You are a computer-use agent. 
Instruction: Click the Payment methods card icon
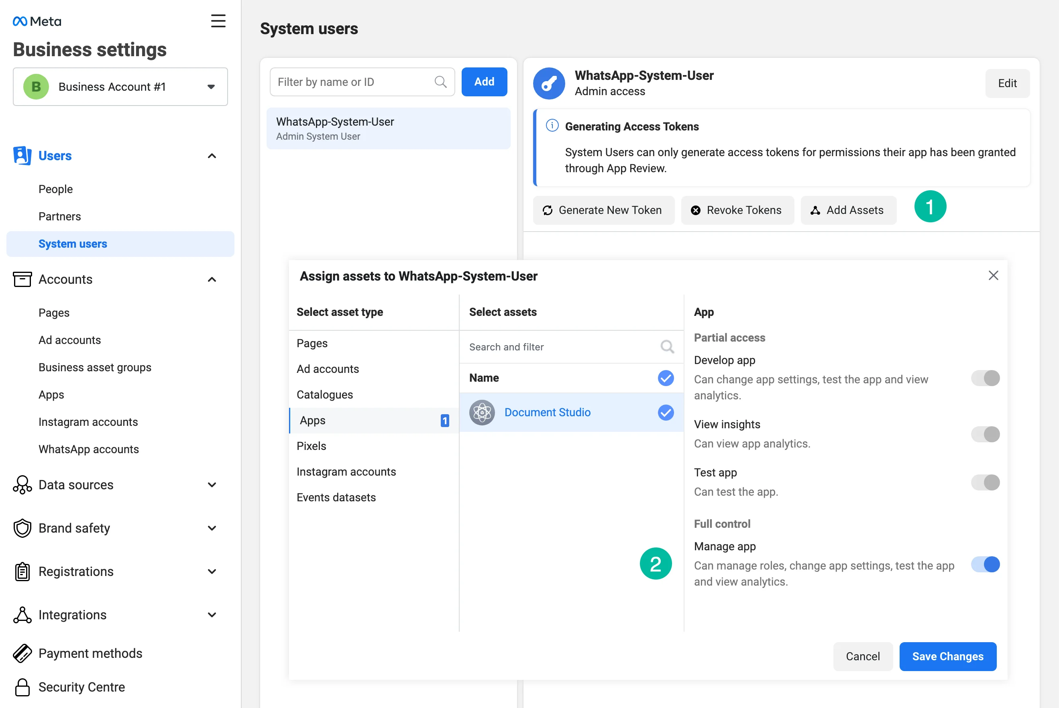22,653
